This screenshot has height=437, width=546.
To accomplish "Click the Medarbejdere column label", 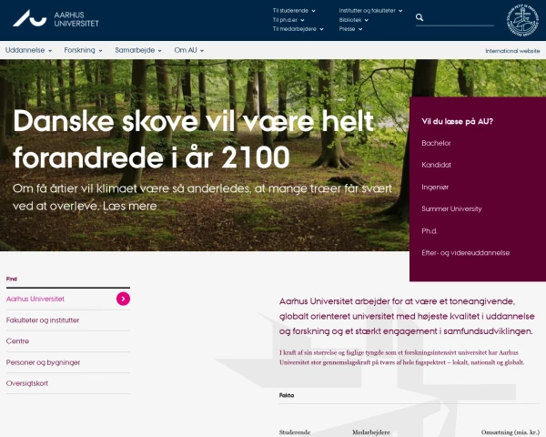I will [371, 432].
